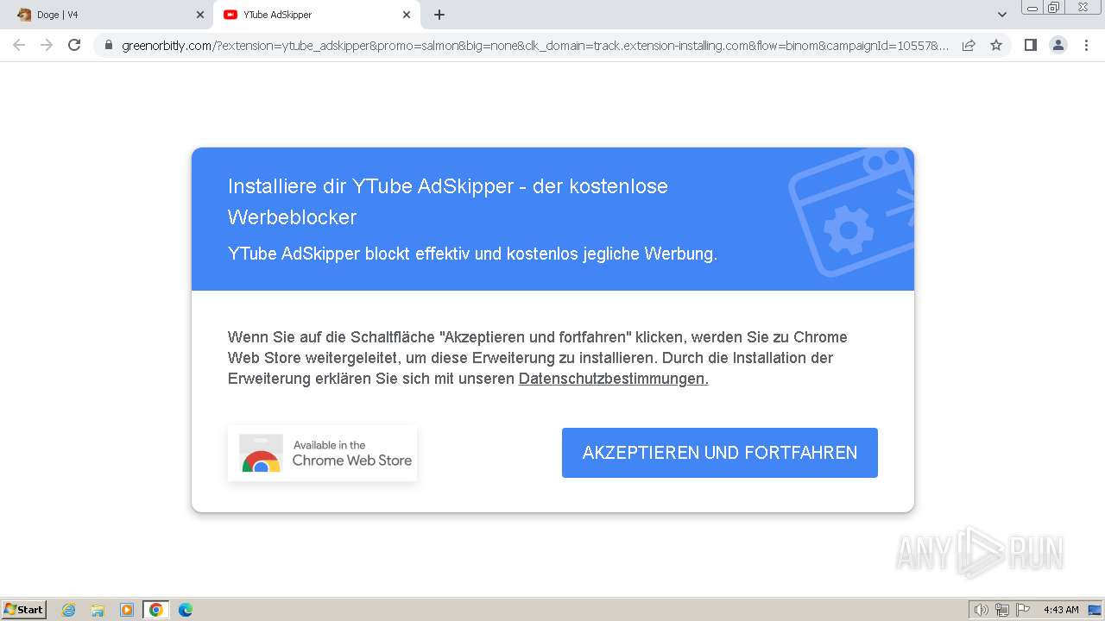Open Chrome three-dot menu
Image resolution: width=1105 pixels, height=621 pixels.
(1086, 45)
